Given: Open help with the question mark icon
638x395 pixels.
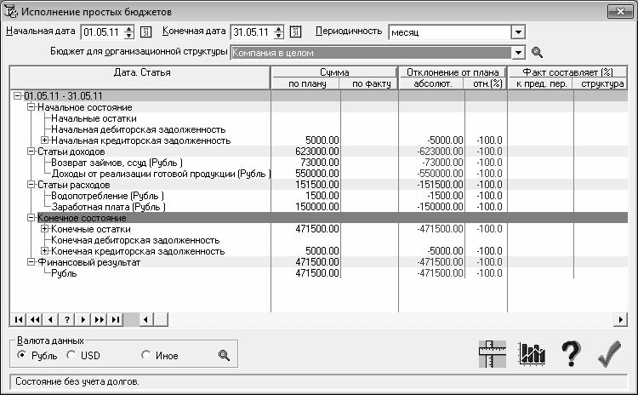Looking at the screenshot, I should (570, 354).
